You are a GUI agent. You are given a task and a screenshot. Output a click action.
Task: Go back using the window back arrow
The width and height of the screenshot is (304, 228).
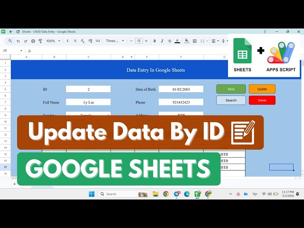click(x=11, y=32)
